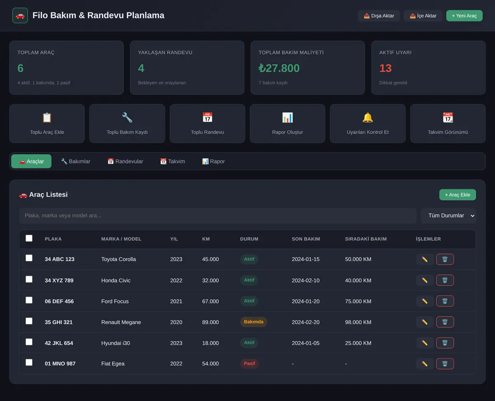Delete vehicle 42 JKL 654 with trash icon
This screenshot has width=495, height=401.
445,343
